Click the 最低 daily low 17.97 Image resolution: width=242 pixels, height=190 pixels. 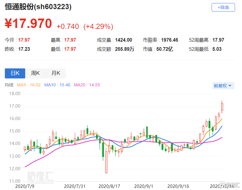coord(70,49)
